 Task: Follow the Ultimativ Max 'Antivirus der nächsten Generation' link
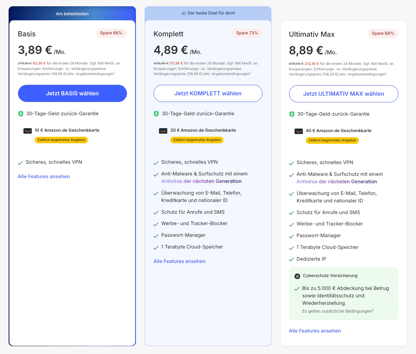pyautogui.click(x=337, y=182)
